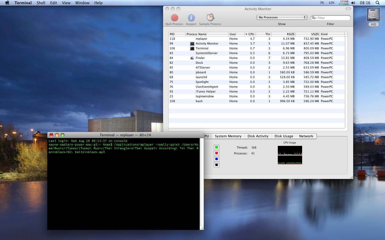Click the Sample Process toolbar icon
Viewport: 385px width, 240px height.
210,18
